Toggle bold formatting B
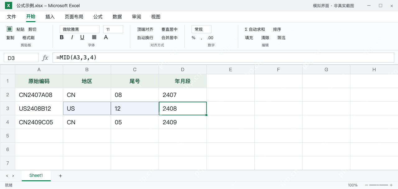Screen dimensions: 398x189 coord(62,37)
